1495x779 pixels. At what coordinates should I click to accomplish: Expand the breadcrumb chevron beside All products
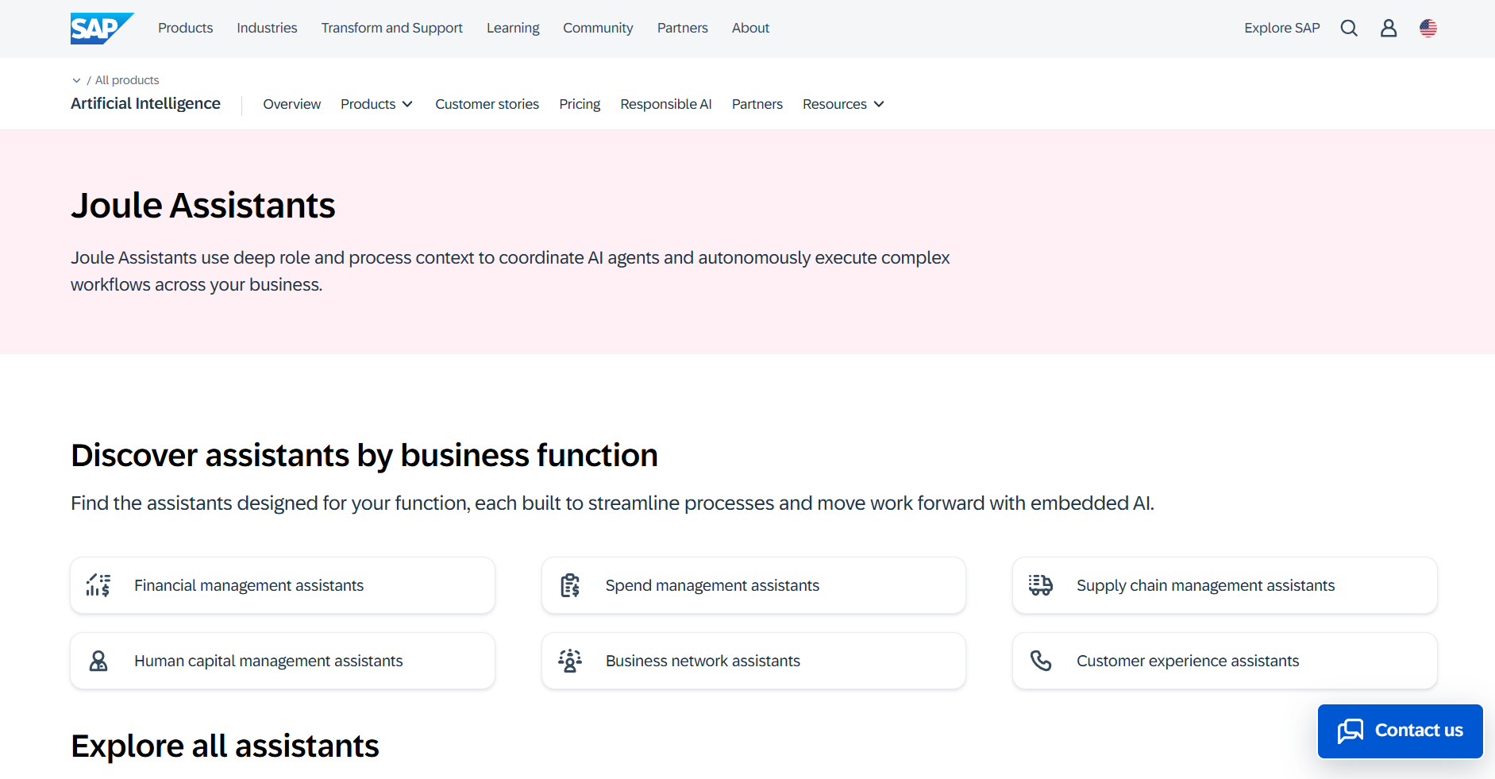click(76, 80)
